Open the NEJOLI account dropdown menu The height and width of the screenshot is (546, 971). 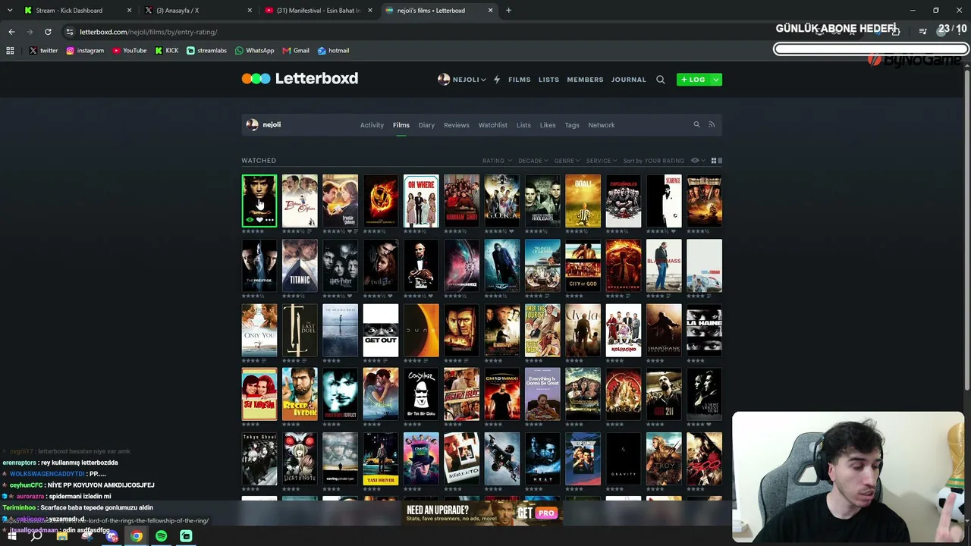[x=462, y=80]
